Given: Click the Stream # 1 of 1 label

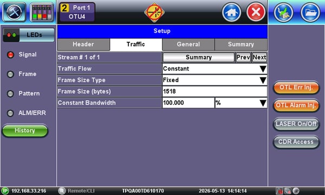Looking at the screenshot, I should click(79, 57).
